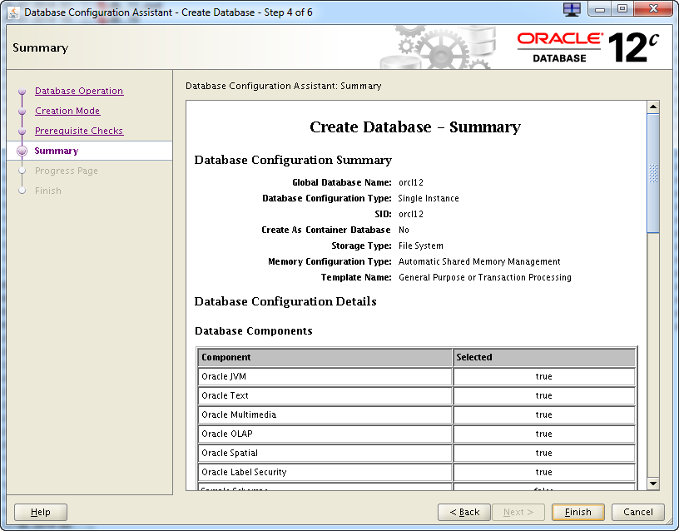679x531 pixels.
Task: Click the Java icon in the title bar
Action: [13, 12]
